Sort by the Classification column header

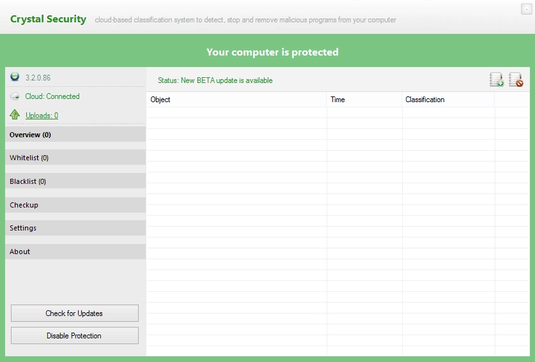point(448,100)
